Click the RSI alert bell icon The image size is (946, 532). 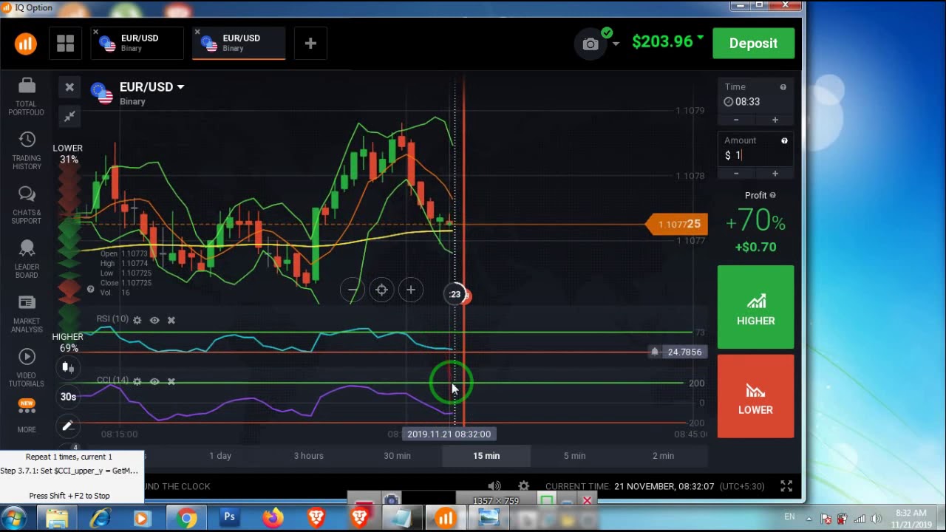[x=655, y=352]
